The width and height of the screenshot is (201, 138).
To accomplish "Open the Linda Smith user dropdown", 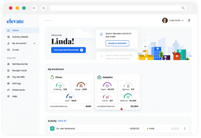I will (183, 20).
